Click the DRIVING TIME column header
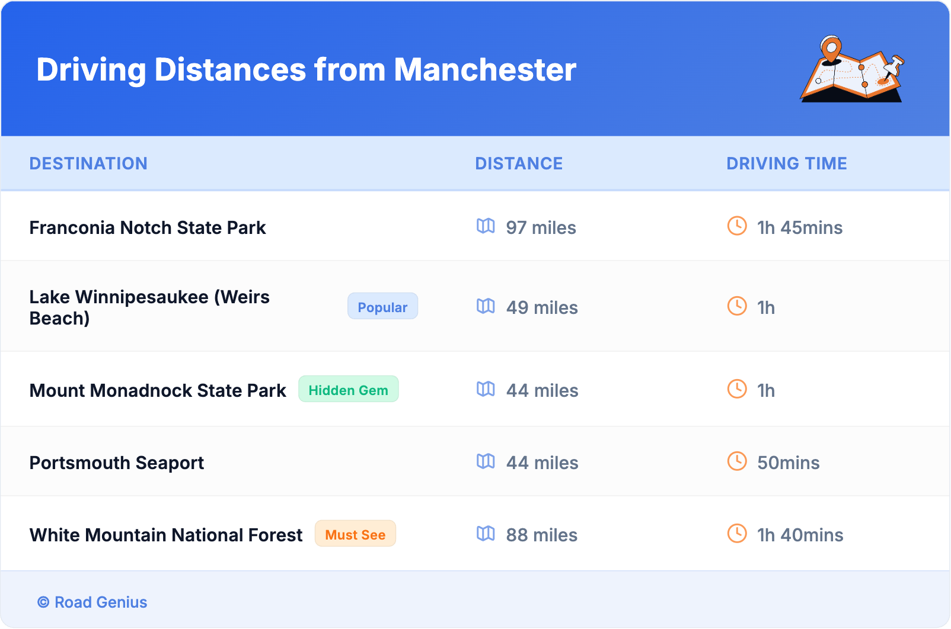The width and height of the screenshot is (951, 629). (x=786, y=163)
